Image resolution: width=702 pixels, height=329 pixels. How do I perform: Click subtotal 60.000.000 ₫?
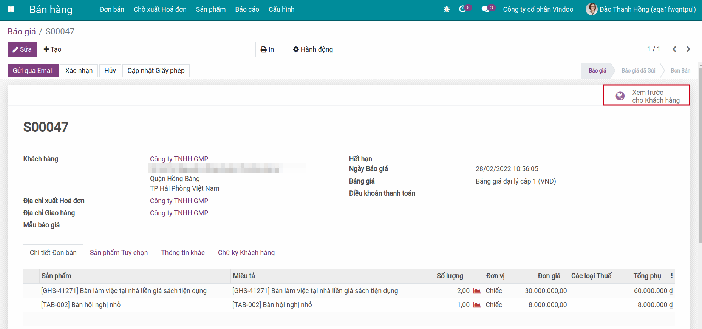[x=653, y=291]
